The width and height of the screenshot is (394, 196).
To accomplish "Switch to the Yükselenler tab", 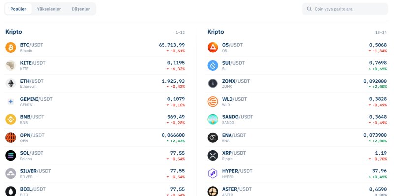I will 49,9.
